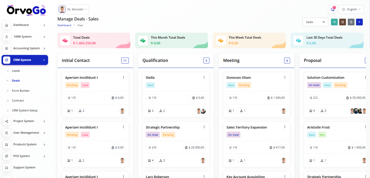Viewport: 370px width, 178px height.
Task: Open Leads in the CRM submenu
Action: [x=16, y=71]
